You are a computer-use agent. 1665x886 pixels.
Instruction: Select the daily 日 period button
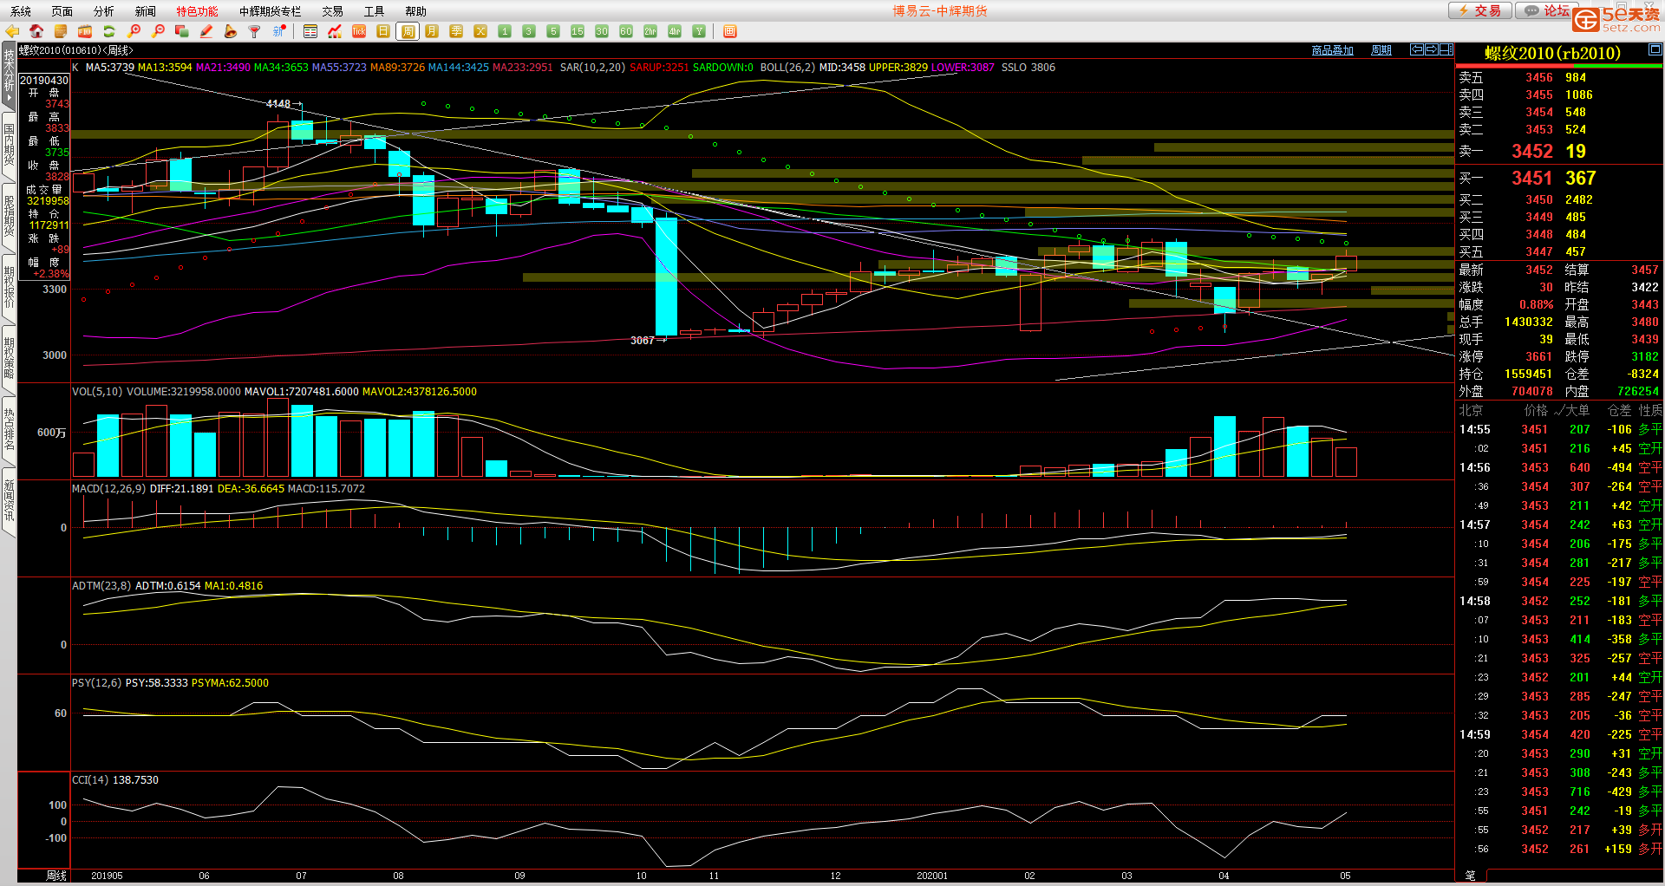[383, 31]
